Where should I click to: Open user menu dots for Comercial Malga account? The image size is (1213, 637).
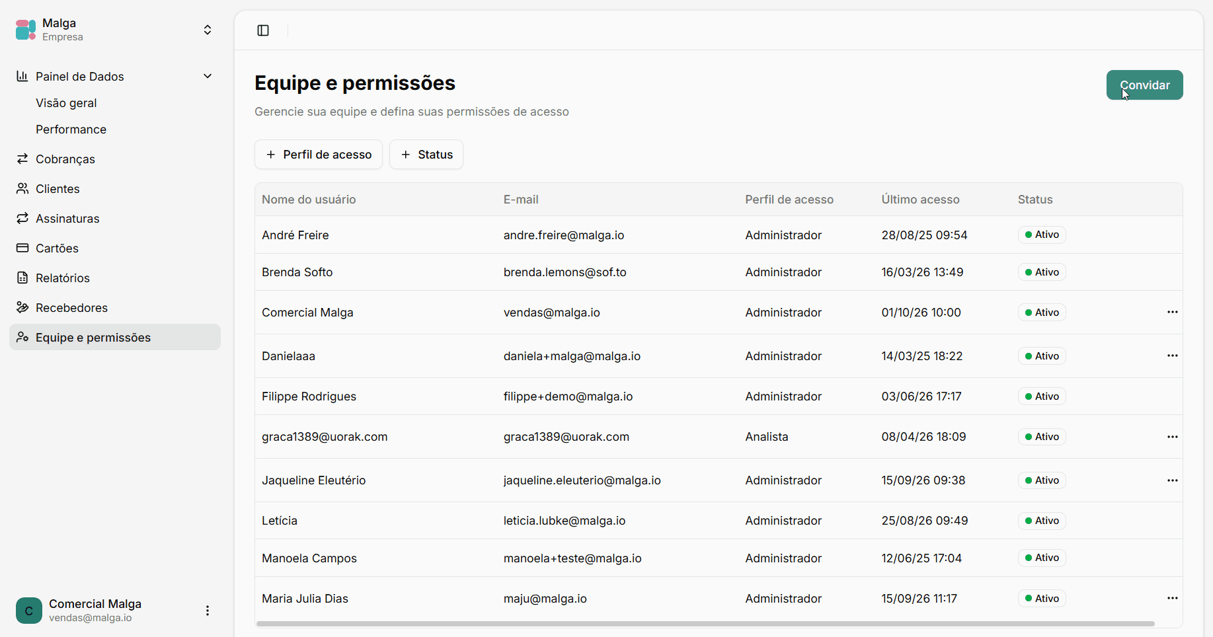(x=208, y=611)
